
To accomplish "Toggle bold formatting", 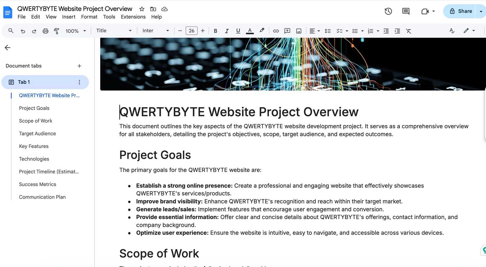I will pyautogui.click(x=215, y=31).
